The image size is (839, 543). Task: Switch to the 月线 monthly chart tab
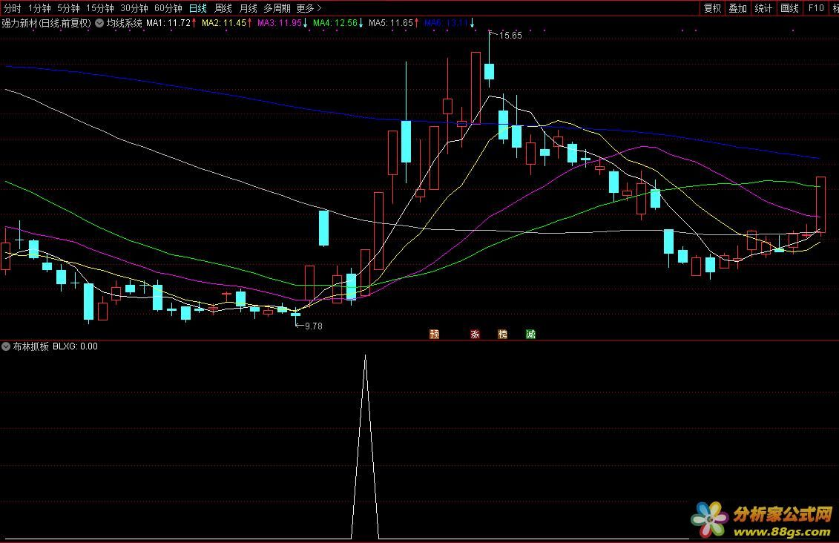[249, 8]
